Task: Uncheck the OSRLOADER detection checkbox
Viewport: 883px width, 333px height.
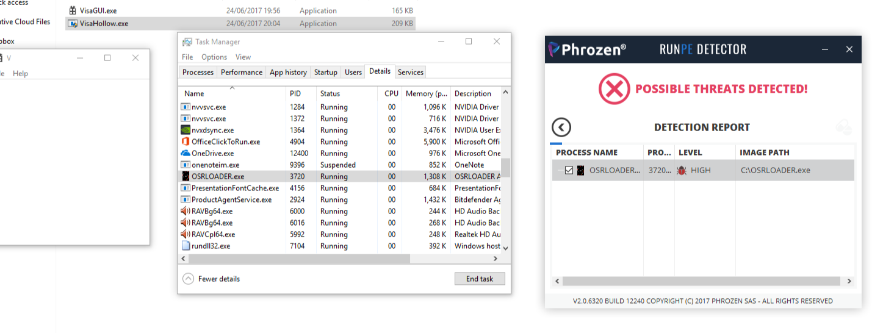Action: point(569,170)
